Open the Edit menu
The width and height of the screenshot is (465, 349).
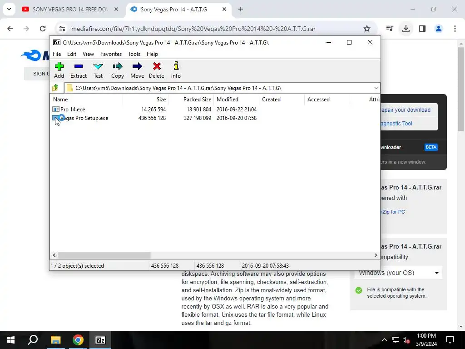coord(71,54)
